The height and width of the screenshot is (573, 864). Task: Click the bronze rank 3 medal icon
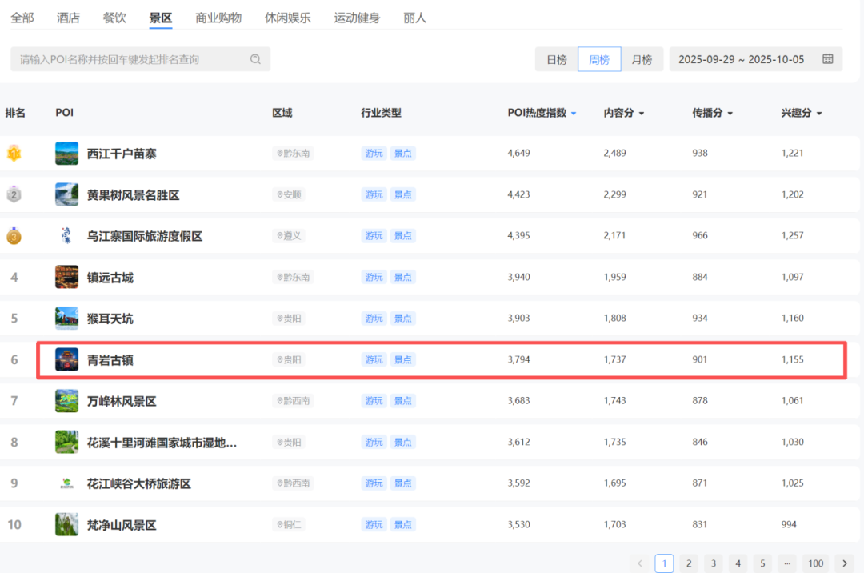[x=14, y=236]
